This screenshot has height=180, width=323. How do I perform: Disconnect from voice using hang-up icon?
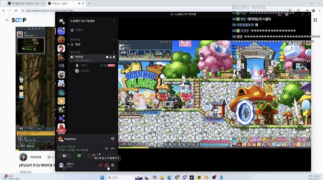click(x=113, y=148)
